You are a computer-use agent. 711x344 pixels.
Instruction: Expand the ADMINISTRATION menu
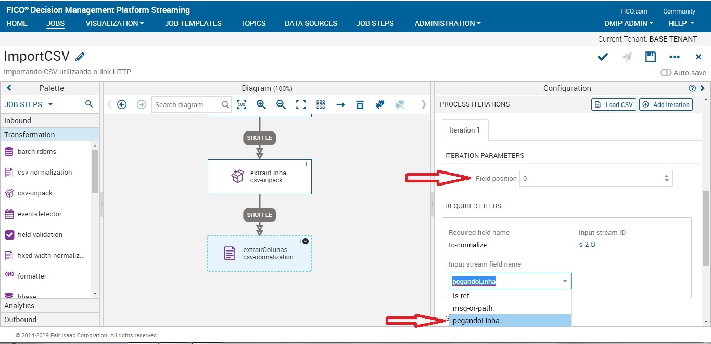[447, 23]
